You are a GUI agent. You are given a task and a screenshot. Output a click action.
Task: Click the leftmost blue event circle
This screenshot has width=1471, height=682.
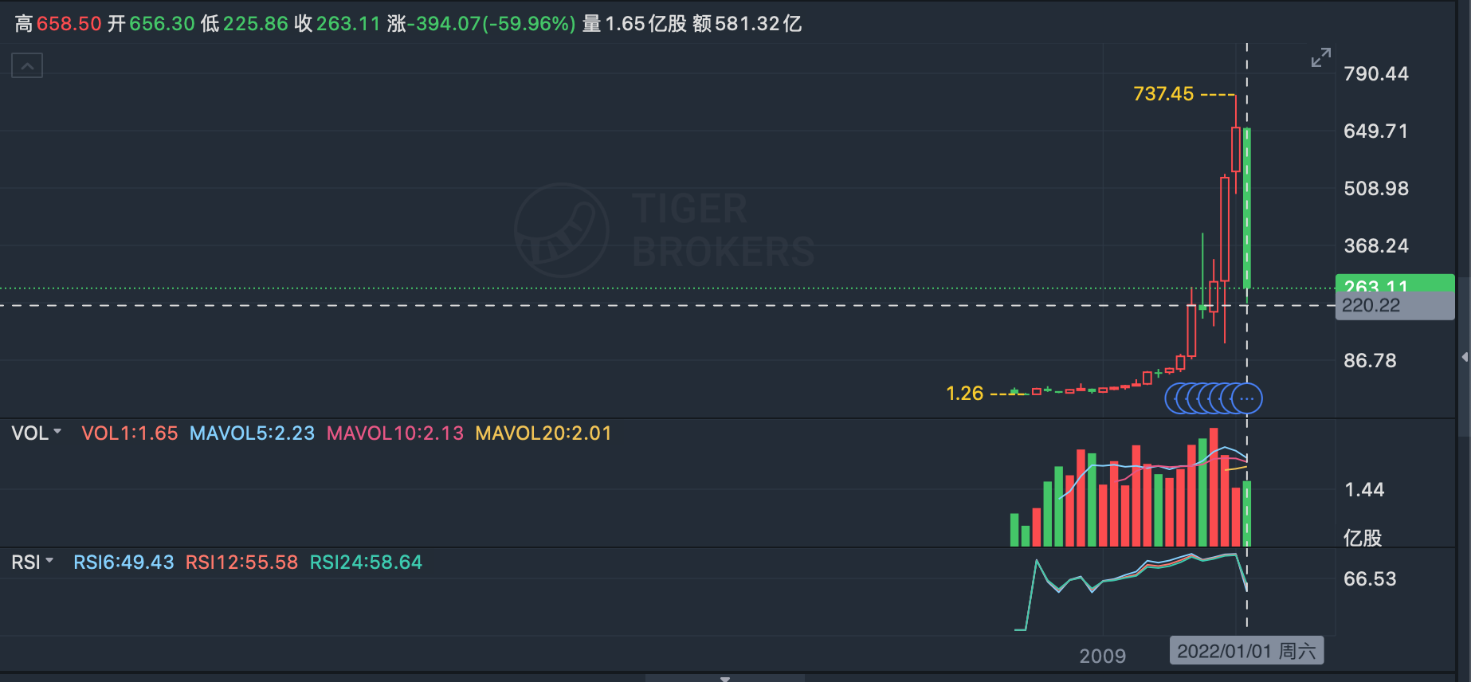1172,398
